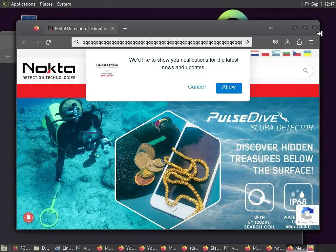Select the Czech flag language
The image size is (336, 252).
pos(297,53)
